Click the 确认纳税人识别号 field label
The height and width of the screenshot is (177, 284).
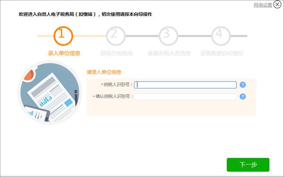(x=113, y=97)
